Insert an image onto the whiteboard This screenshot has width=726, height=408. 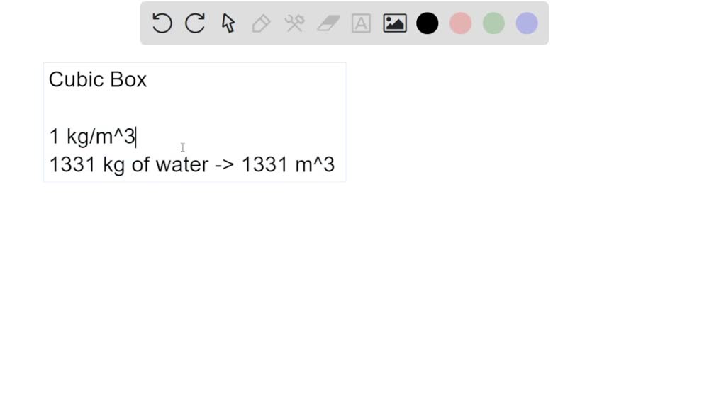point(394,23)
